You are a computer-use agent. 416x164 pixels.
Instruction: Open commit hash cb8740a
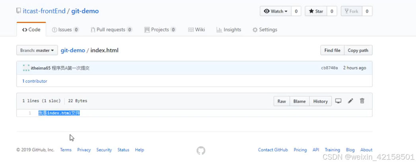point(329,68)
